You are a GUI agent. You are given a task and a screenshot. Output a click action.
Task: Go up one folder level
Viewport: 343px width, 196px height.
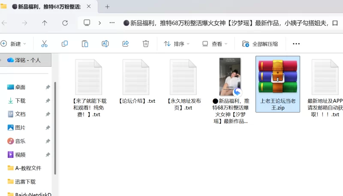45,23
